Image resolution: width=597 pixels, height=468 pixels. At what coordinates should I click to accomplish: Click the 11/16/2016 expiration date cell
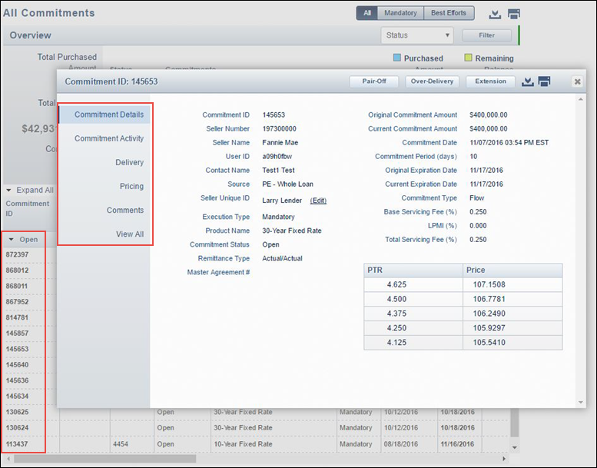click(x=459, y=444)
